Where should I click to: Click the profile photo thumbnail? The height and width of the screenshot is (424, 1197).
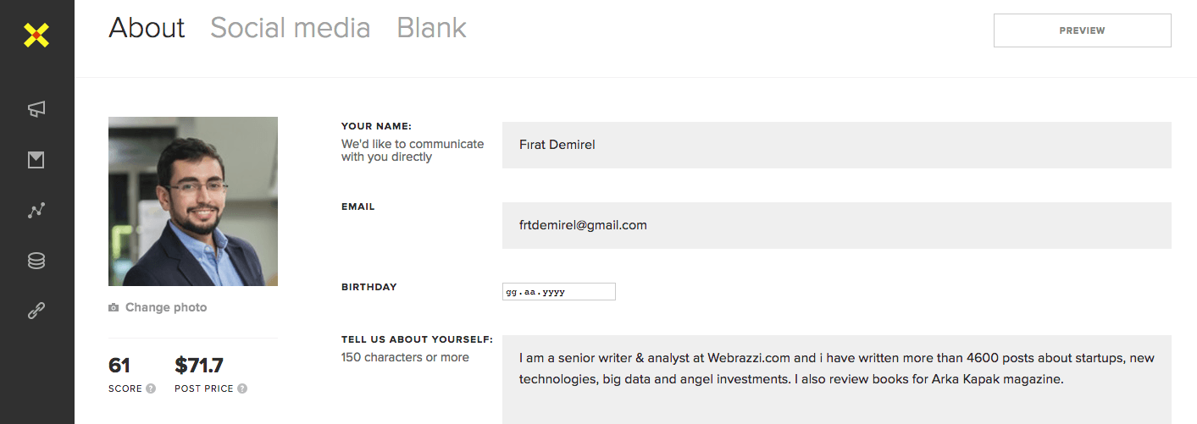193,201
